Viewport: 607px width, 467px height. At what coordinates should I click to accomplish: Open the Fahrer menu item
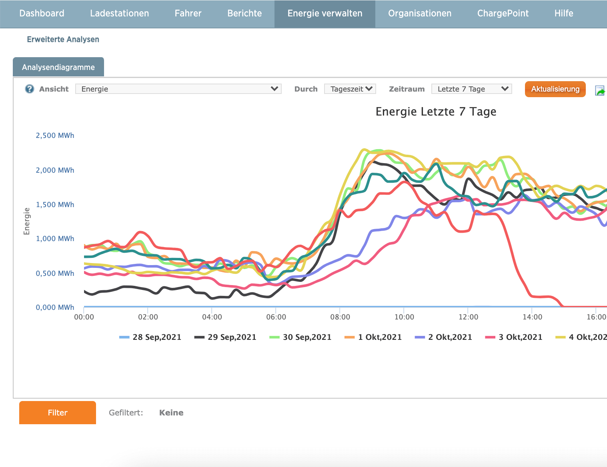pos(188,14)
